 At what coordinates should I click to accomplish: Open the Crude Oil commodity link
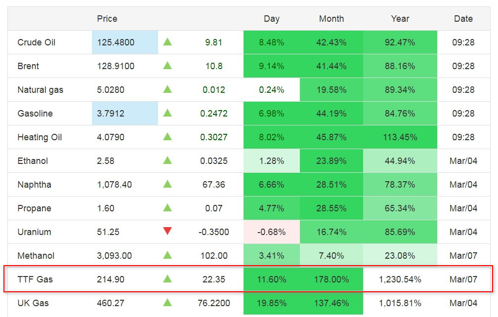[37, 42]
